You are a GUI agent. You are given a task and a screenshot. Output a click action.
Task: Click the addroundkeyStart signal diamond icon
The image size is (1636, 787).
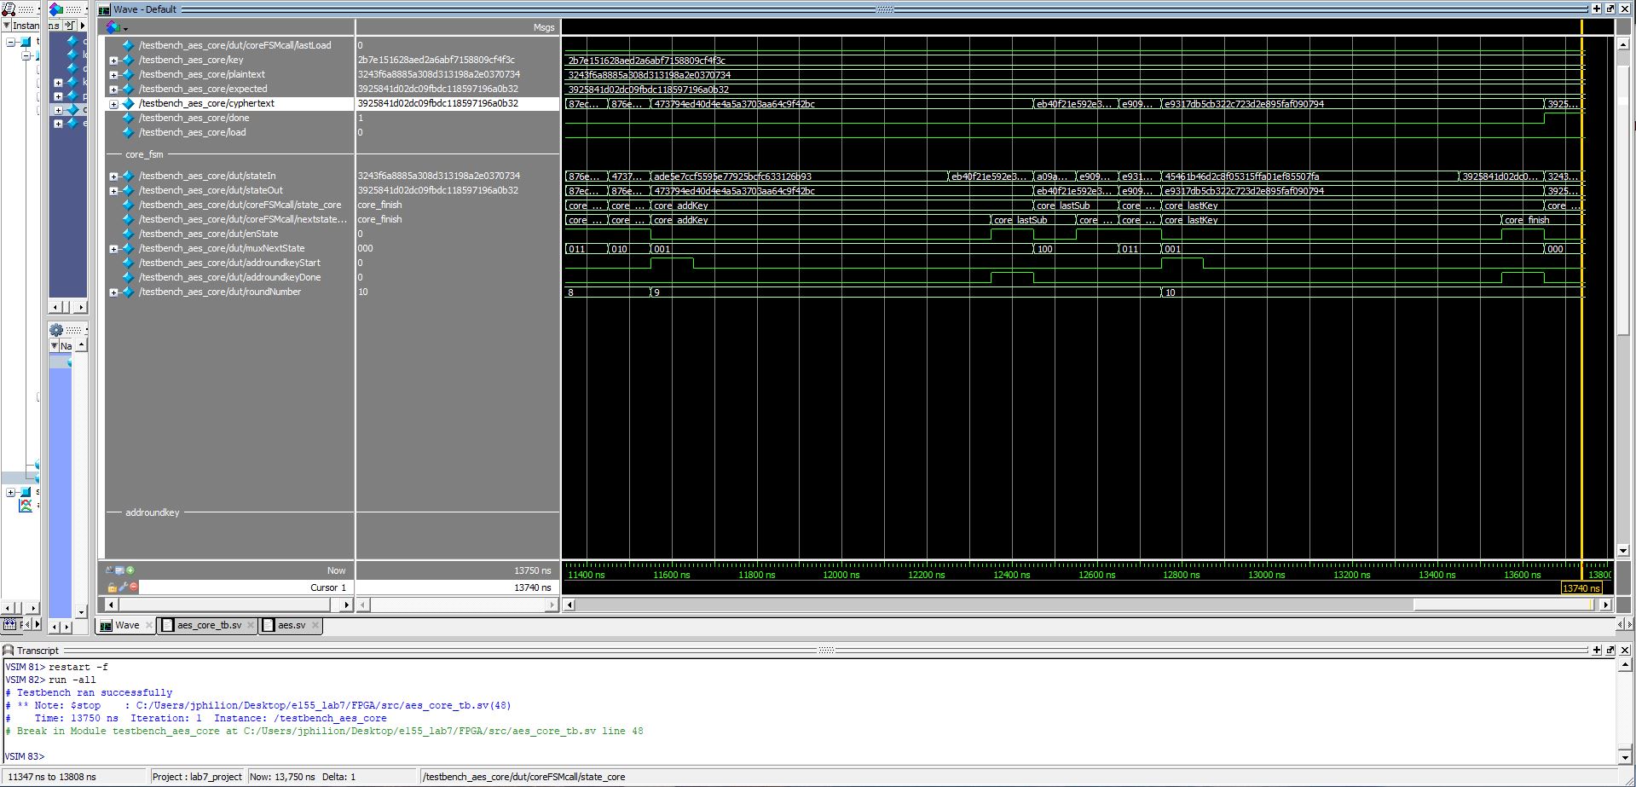point(129,263)
